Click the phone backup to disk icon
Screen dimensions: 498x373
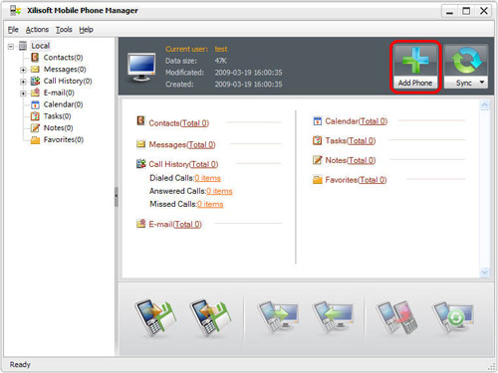pos(155,317)
